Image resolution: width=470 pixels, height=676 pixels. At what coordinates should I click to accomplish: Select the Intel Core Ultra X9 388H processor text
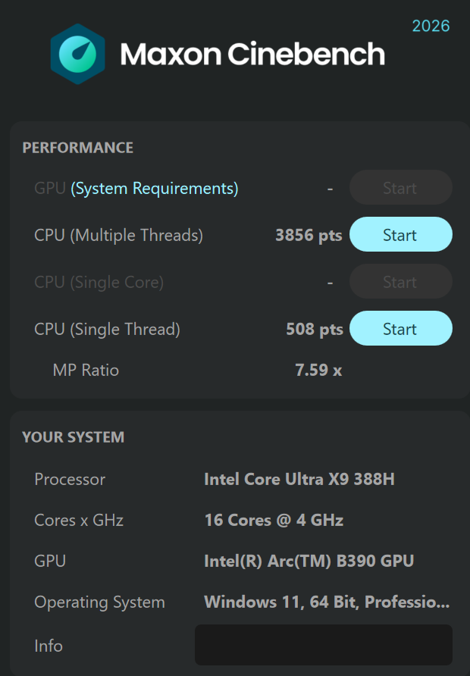(x=301, y=479)
